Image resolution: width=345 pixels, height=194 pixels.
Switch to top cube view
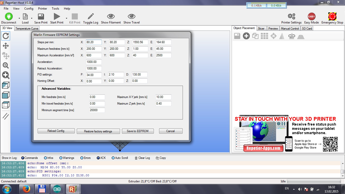click(6, 105)
